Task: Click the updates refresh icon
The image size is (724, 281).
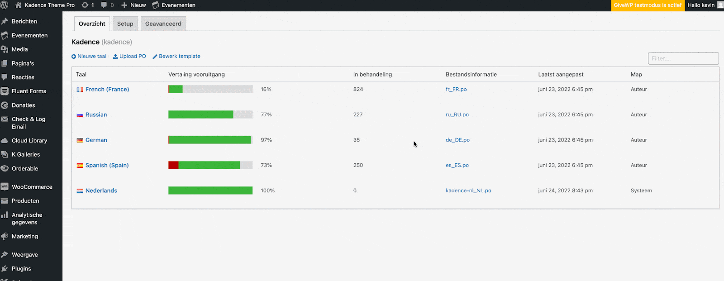Action: (85, 5)
